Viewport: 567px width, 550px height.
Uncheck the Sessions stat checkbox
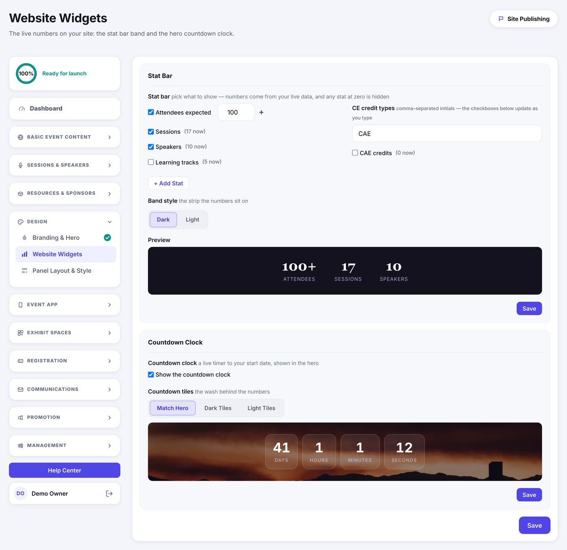tap(151, 132)
